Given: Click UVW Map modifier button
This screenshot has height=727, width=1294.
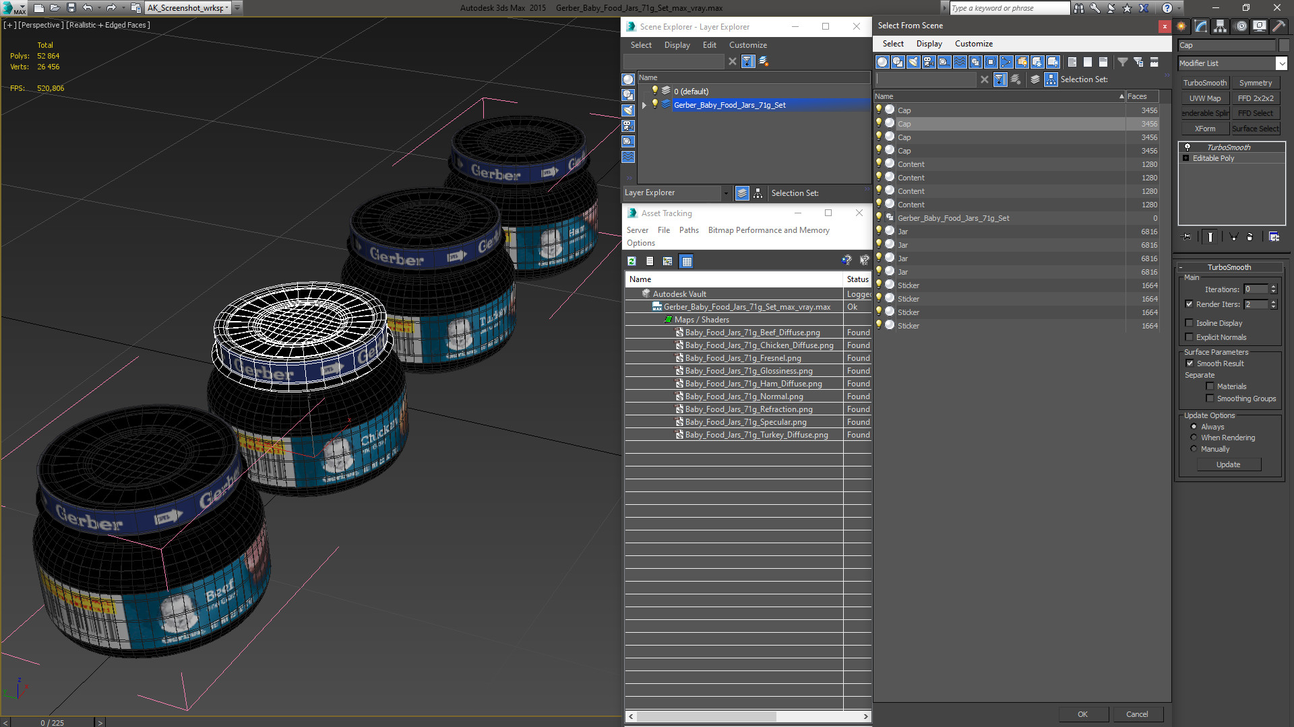Looking at the screenshot, I should pos(1204,98).
